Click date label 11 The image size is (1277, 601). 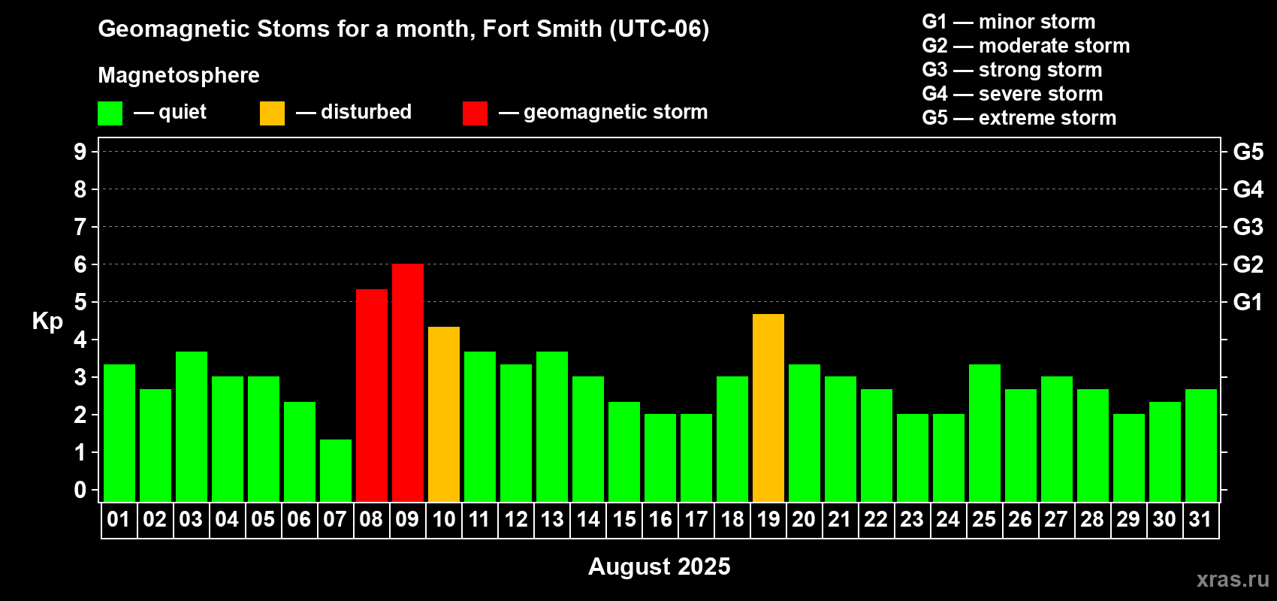tap(479, 519)
